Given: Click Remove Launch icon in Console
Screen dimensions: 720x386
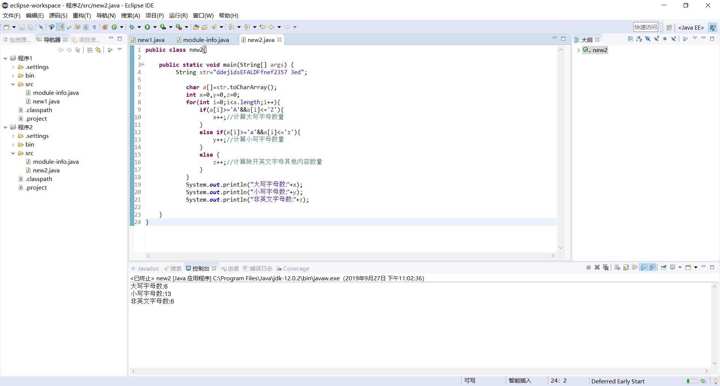Looking at the screenshot, I should coord(597,267).
